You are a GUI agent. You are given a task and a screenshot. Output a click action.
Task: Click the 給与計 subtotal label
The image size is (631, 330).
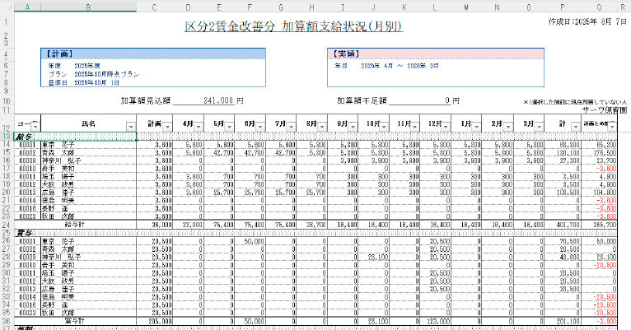coord(74,225)
